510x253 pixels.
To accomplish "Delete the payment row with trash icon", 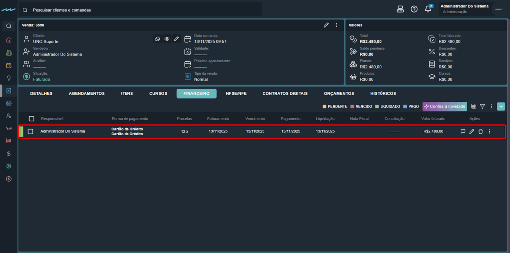I will [x=480, y=131].
